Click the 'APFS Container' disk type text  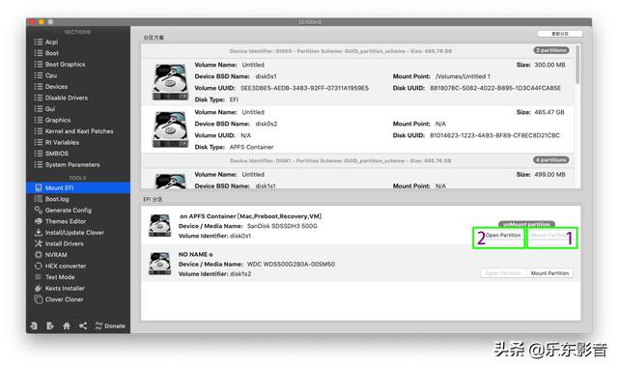251,147
